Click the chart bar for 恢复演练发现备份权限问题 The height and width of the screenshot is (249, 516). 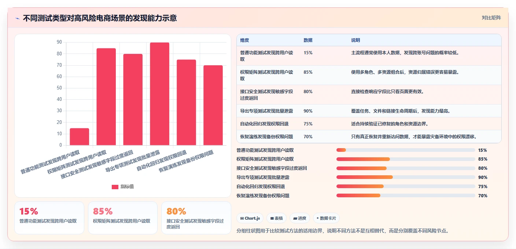coord(213,105)
